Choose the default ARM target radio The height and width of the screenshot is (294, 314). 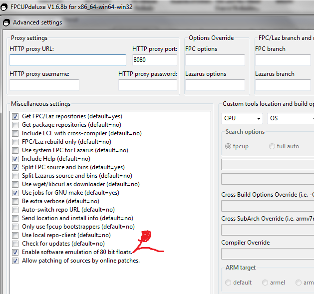pos(228,283)
